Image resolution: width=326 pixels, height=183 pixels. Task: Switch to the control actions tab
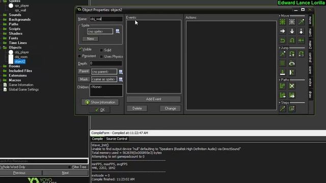pos(310,57)
